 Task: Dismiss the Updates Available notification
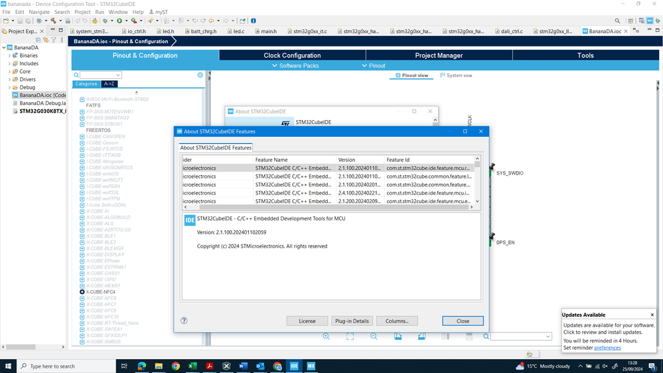click(x=652, y=315)
